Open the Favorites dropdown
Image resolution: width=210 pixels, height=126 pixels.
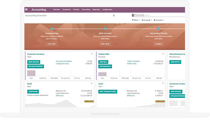coord(159,20)
